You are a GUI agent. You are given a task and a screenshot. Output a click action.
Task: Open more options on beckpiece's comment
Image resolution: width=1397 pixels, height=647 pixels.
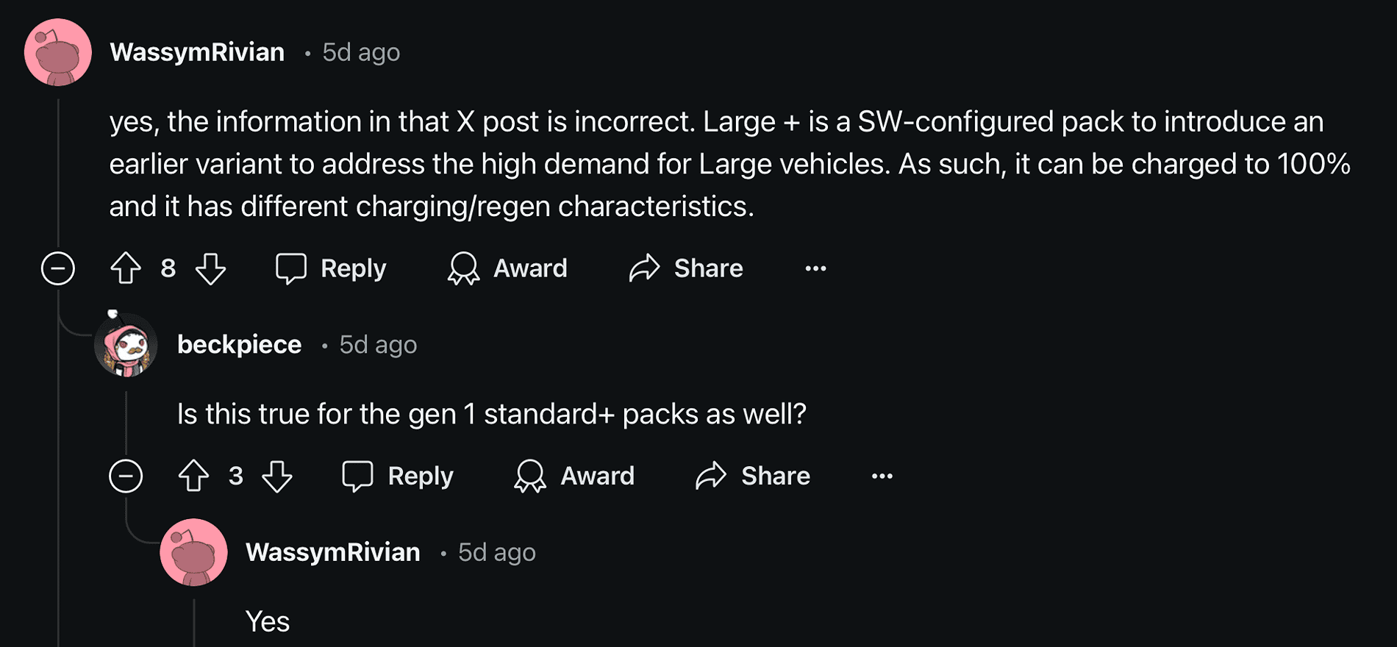pos(882,476)
